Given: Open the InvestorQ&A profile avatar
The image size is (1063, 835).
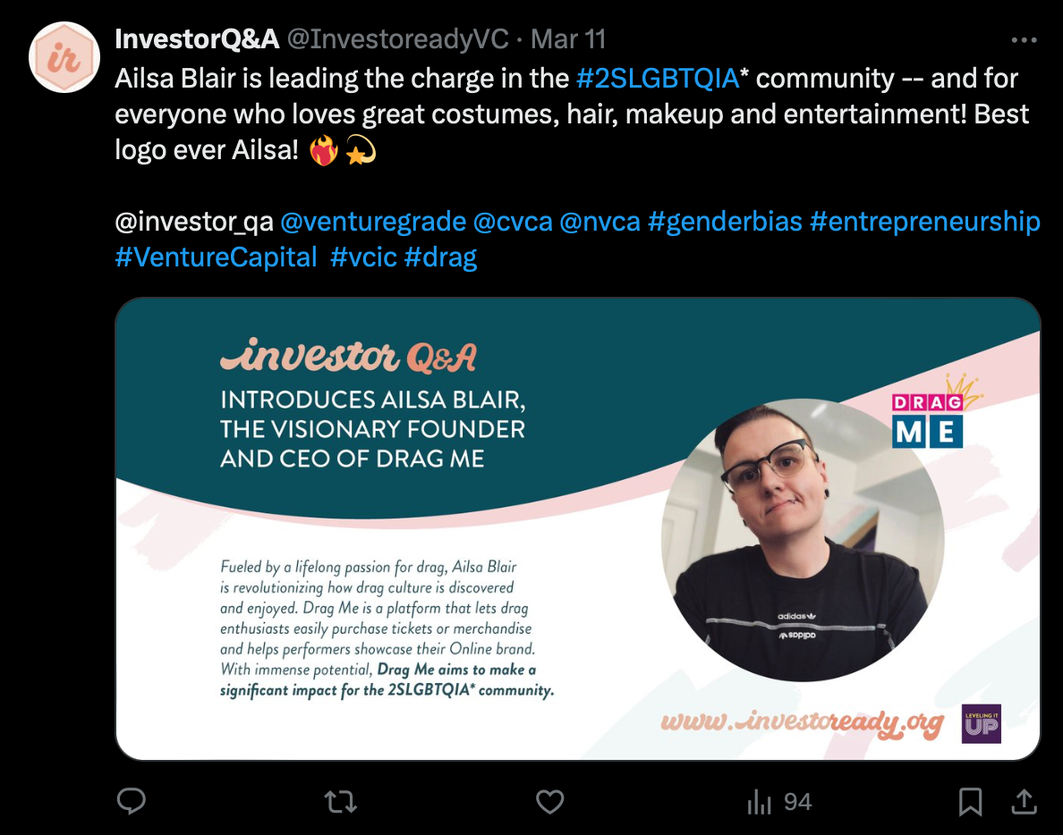Looking at the screenshot, I should (x=64, y=57).
